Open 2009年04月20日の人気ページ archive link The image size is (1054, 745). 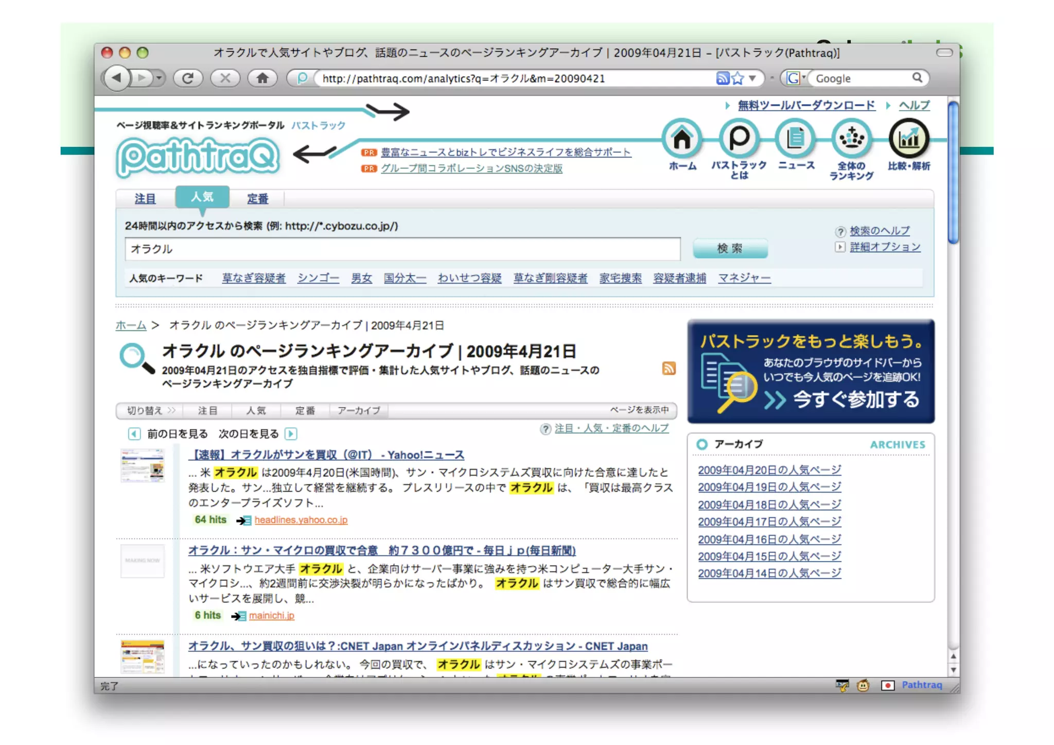coord(769,470)
